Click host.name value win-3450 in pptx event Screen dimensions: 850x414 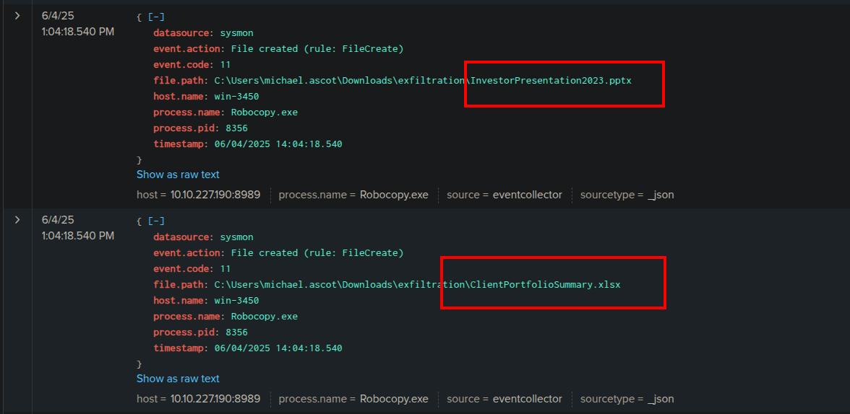click(236, 97)
